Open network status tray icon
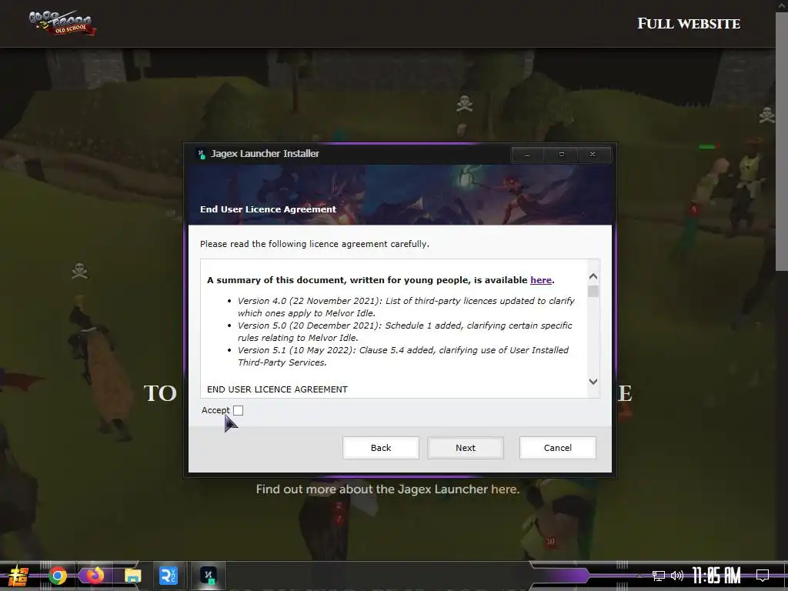The height and width of the screenshot is (591, 788). point(659,576)
